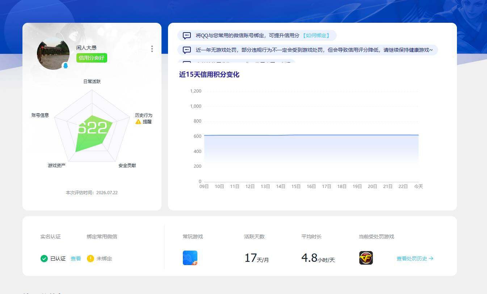Image resolution: width=487 pixels, height=294 pixels.
Task: Click the user avatar photo
Action: pyautogui.click(x=53, y=53)
